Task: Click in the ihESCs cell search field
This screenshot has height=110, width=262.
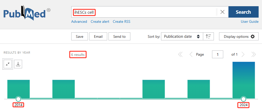Action: coord(144,12)
